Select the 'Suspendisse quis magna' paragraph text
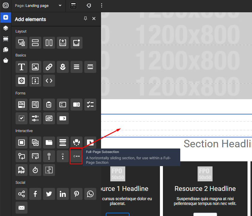This screenshot has height=216, width=252. click(205, 201)
